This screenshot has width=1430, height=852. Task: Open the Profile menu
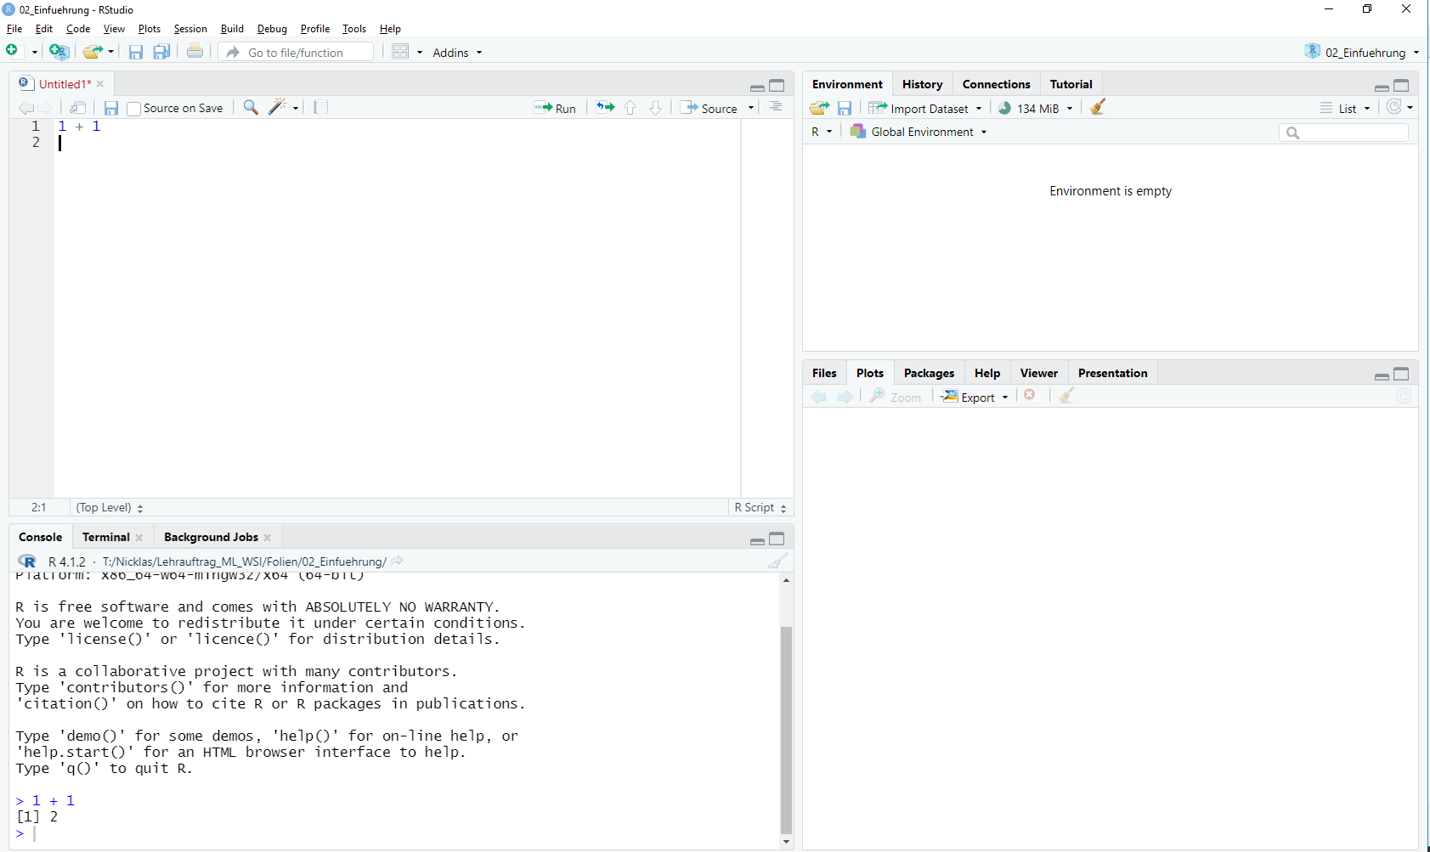point(315,29)
